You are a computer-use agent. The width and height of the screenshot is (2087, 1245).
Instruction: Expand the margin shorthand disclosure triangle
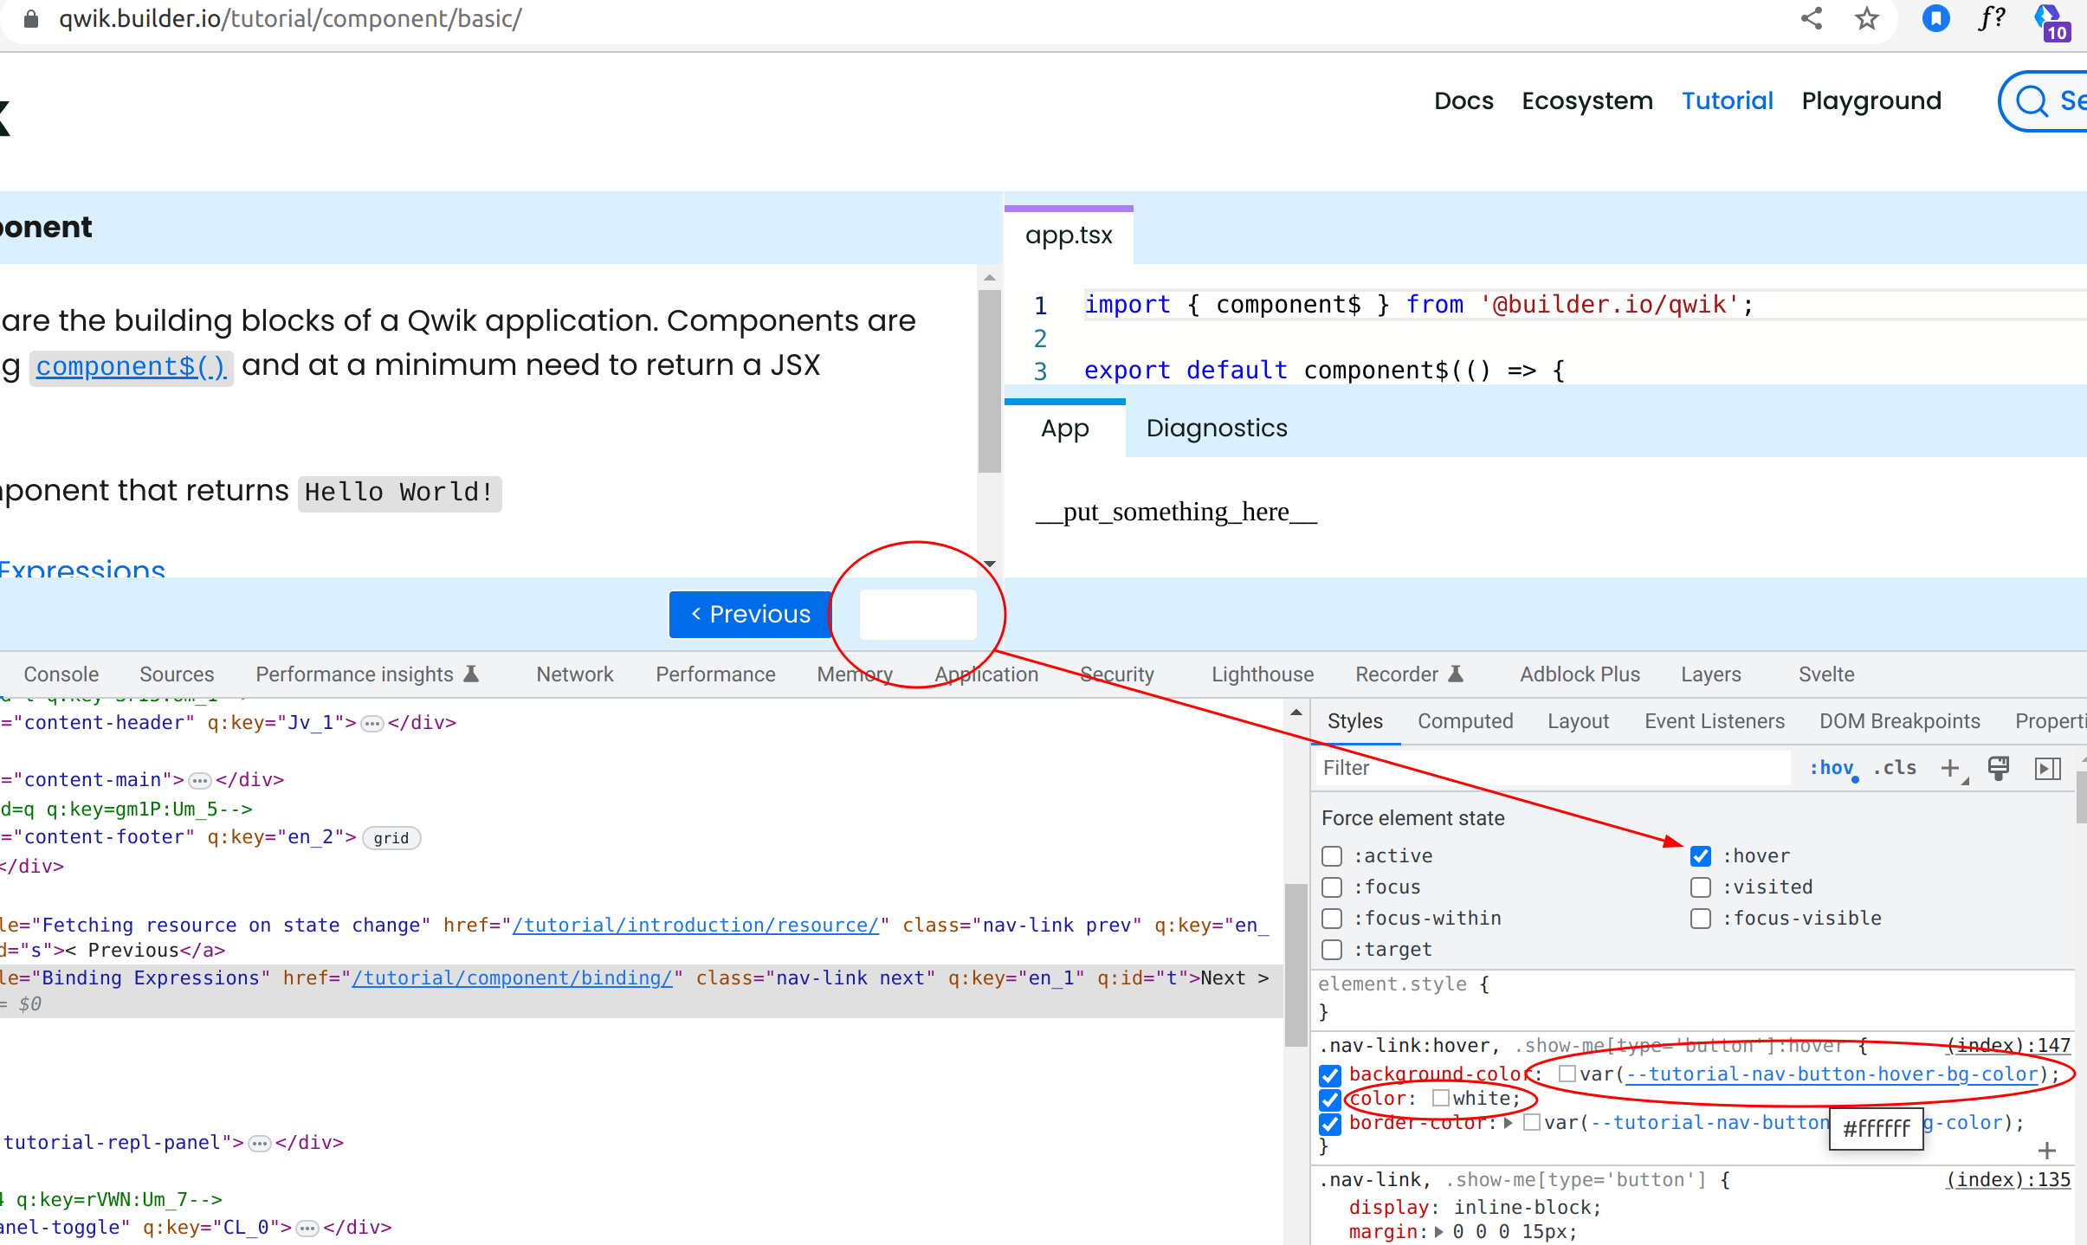(x=1440, y=1231)
